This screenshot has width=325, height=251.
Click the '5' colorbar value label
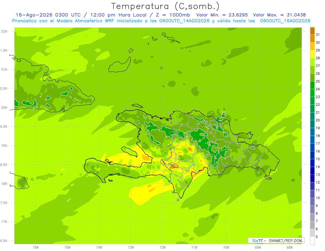pos(317,237)
